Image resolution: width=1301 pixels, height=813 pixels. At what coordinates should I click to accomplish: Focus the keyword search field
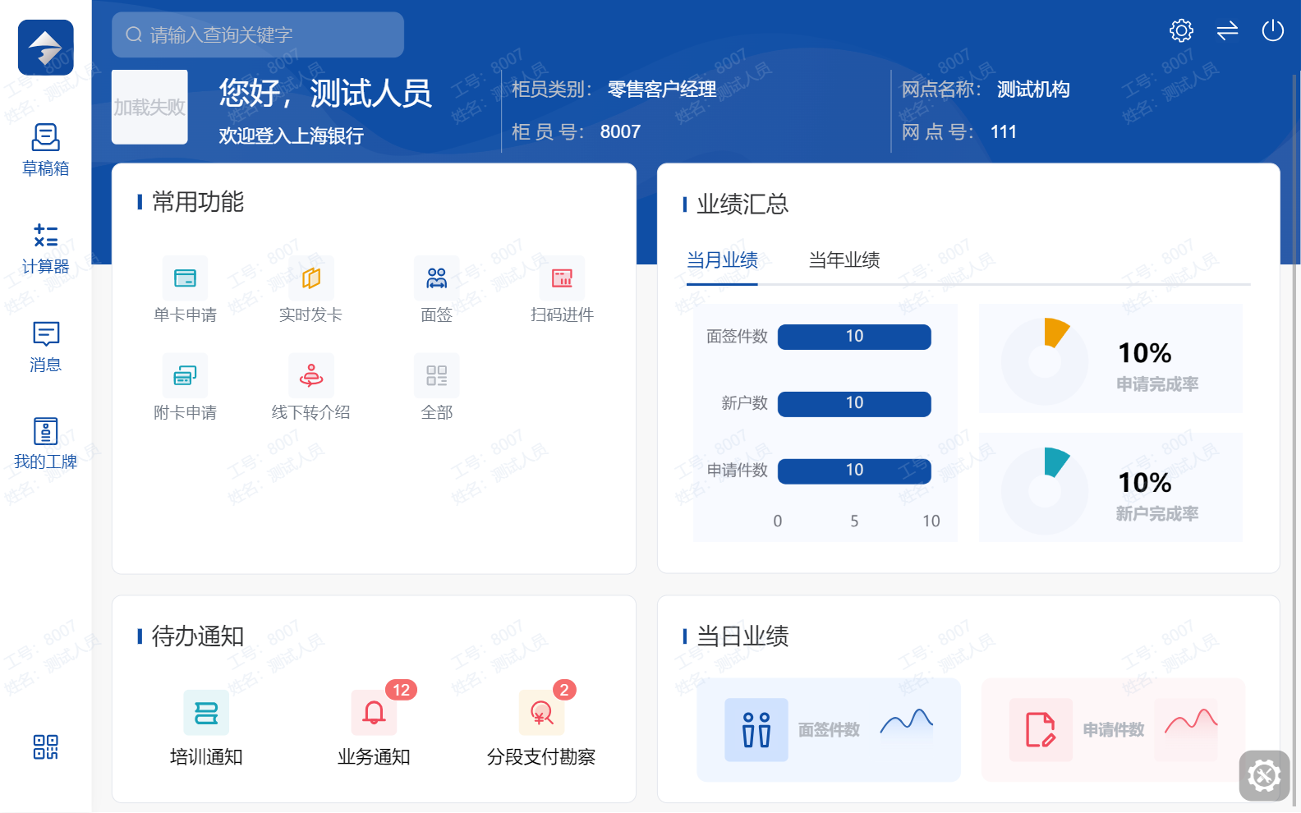point(258,34)
